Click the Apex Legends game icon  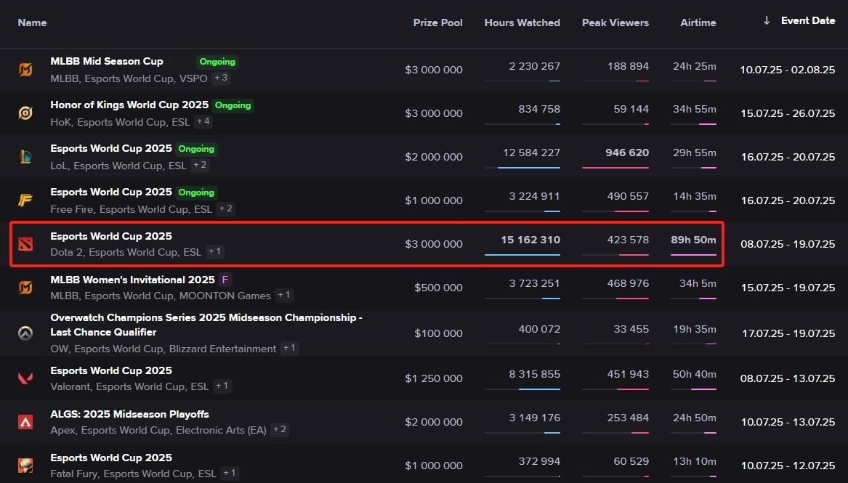pyautogui.click(x=25, y=422)
